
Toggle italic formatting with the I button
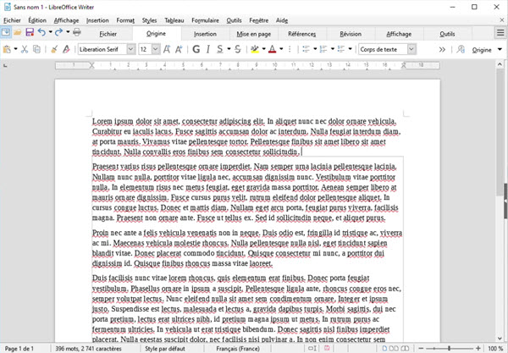pyautogui.click(x=208, y=49)
